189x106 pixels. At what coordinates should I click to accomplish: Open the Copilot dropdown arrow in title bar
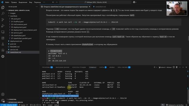tap(136, 2)
